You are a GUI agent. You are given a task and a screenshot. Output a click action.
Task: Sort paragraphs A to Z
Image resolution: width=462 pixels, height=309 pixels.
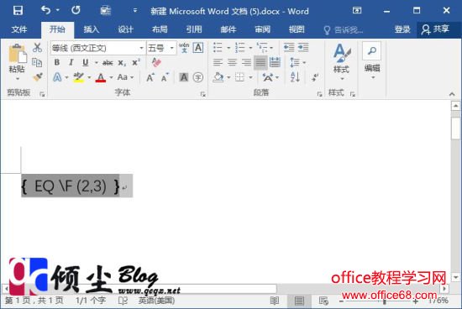(x=295, y=77)
